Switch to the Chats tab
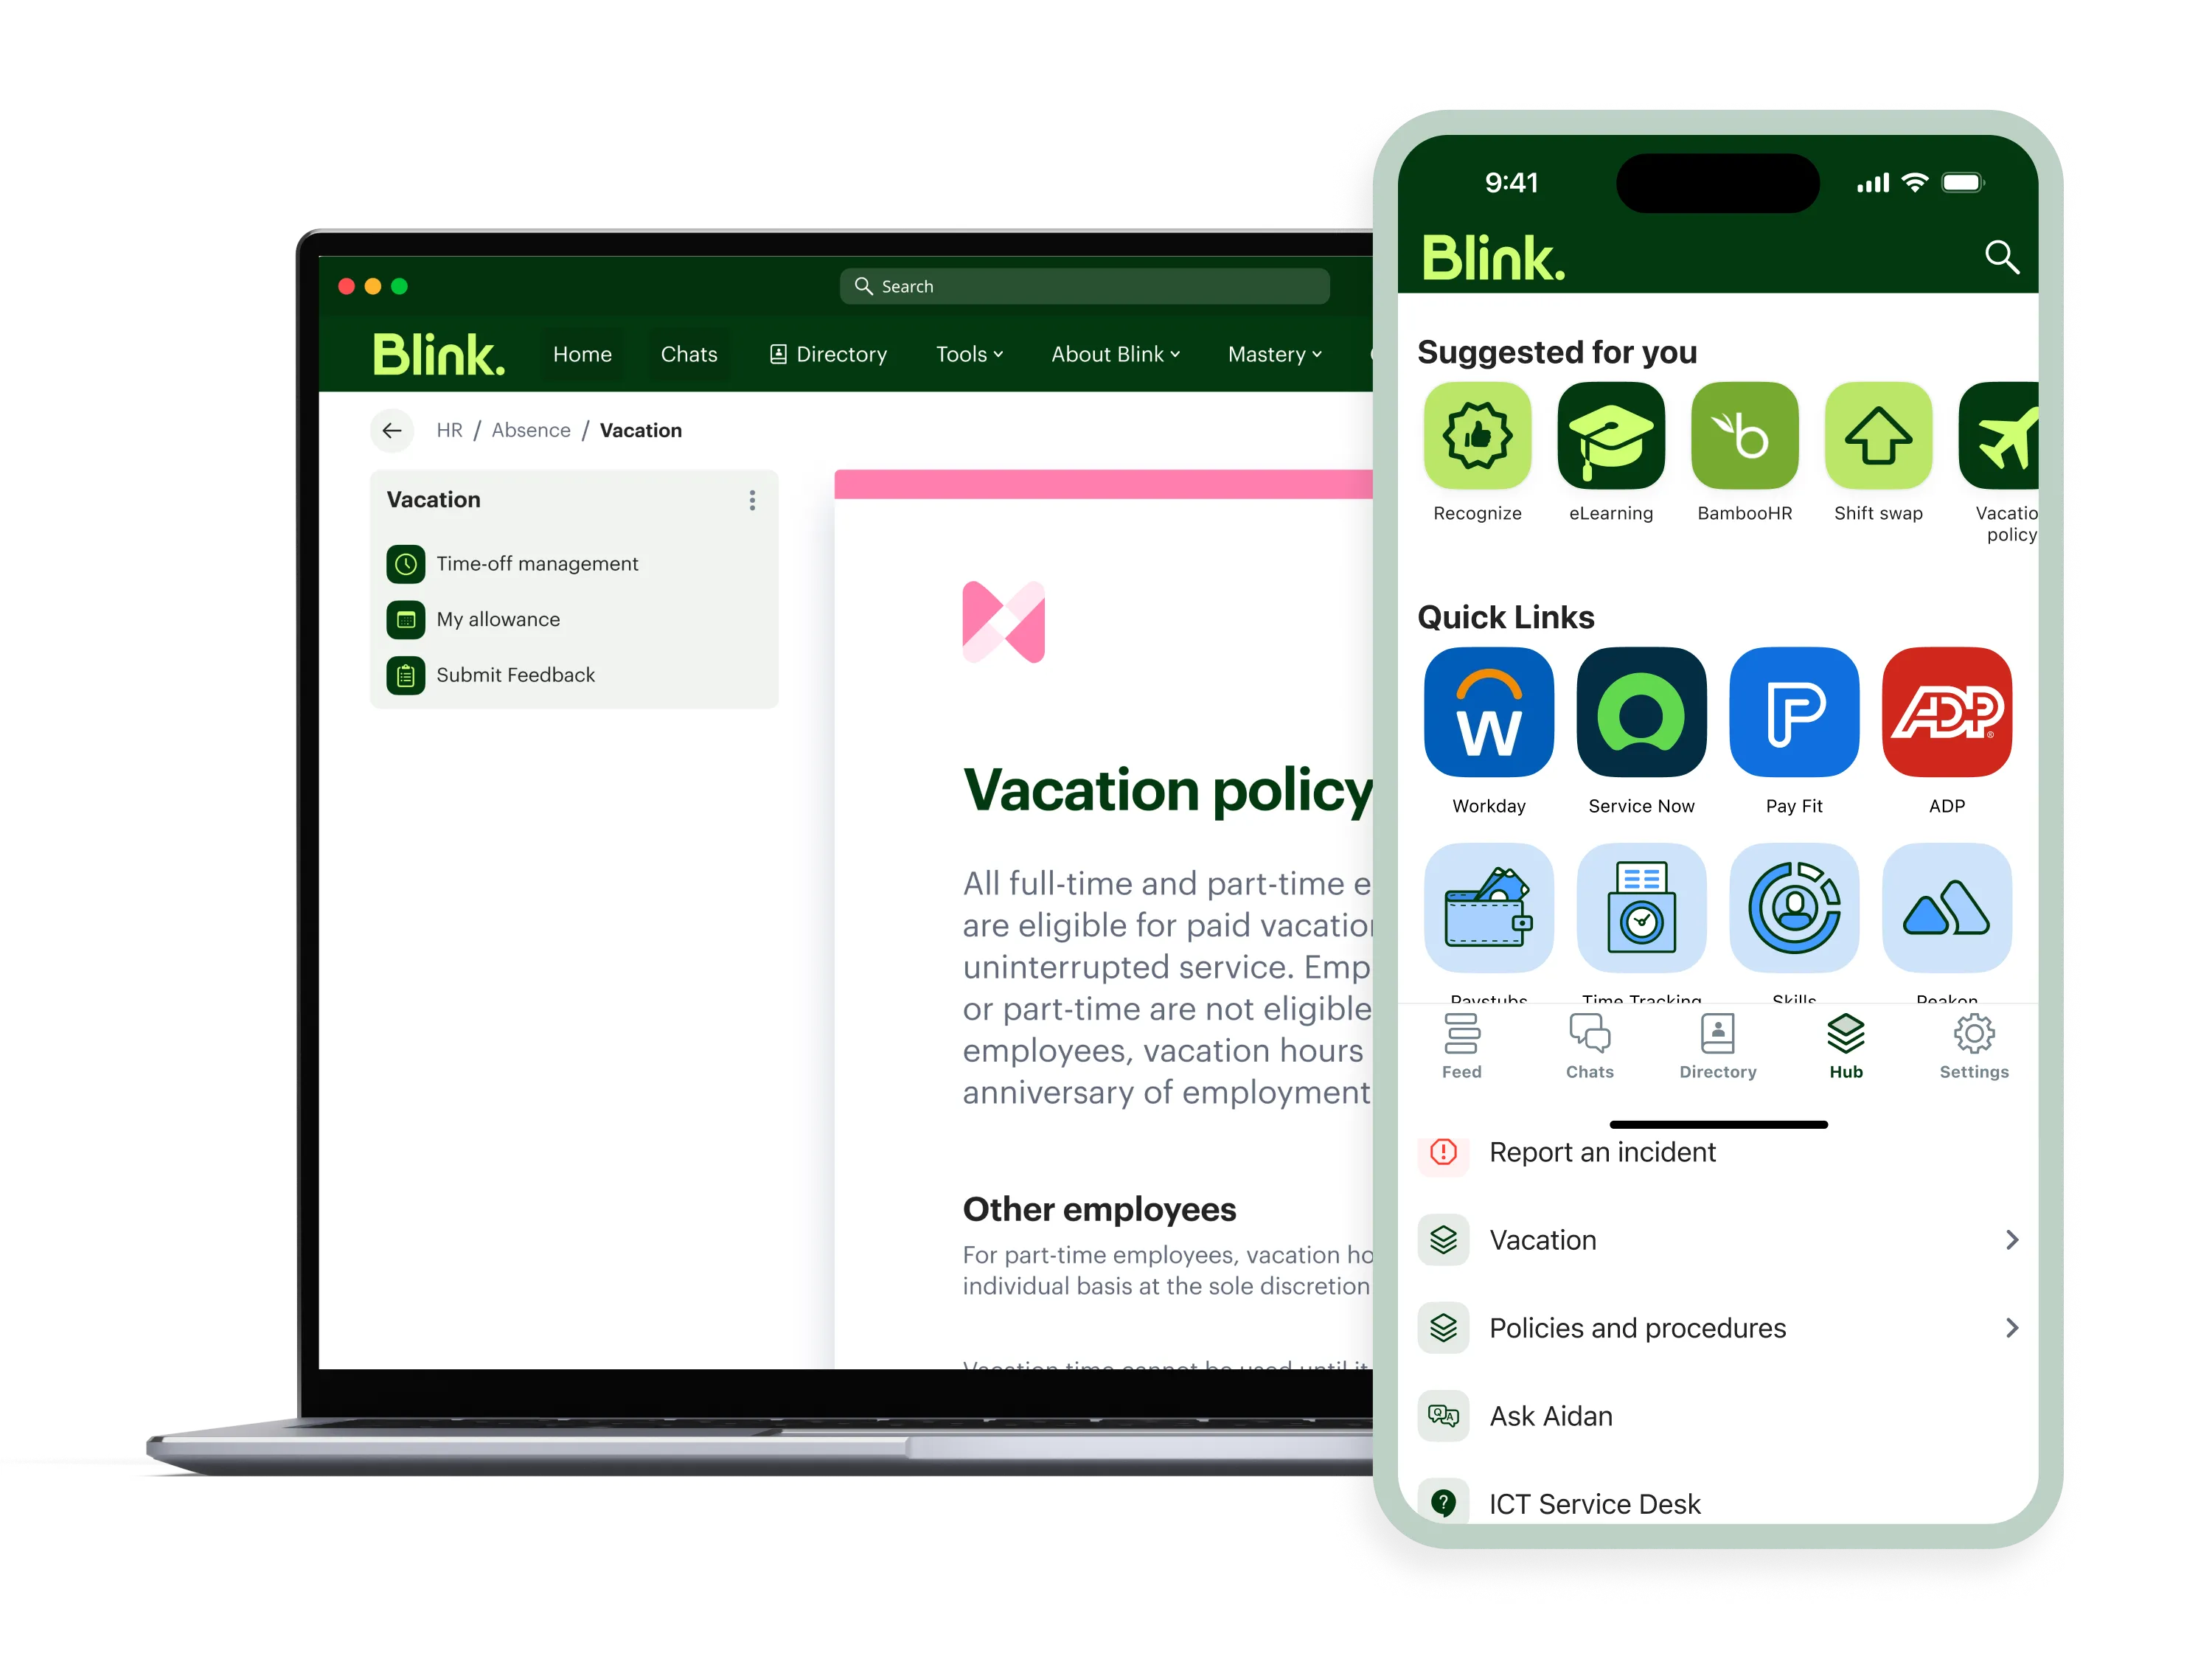Image resolution: width=2212 pixels, height=1659 pixels. pos(1588,1044)
